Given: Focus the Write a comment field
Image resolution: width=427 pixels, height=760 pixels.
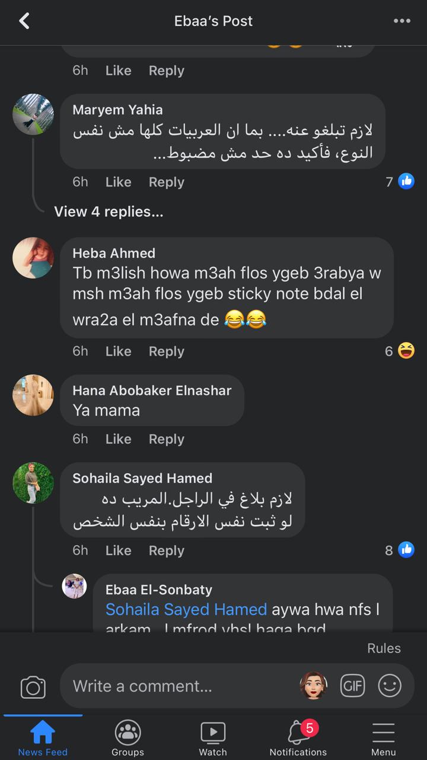Looking at the screenshot, I should coord(178,686).
